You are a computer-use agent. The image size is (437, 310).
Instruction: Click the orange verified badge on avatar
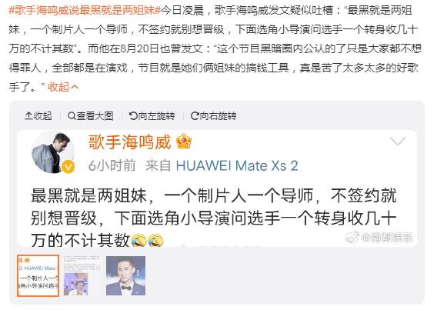click(68, 167)
